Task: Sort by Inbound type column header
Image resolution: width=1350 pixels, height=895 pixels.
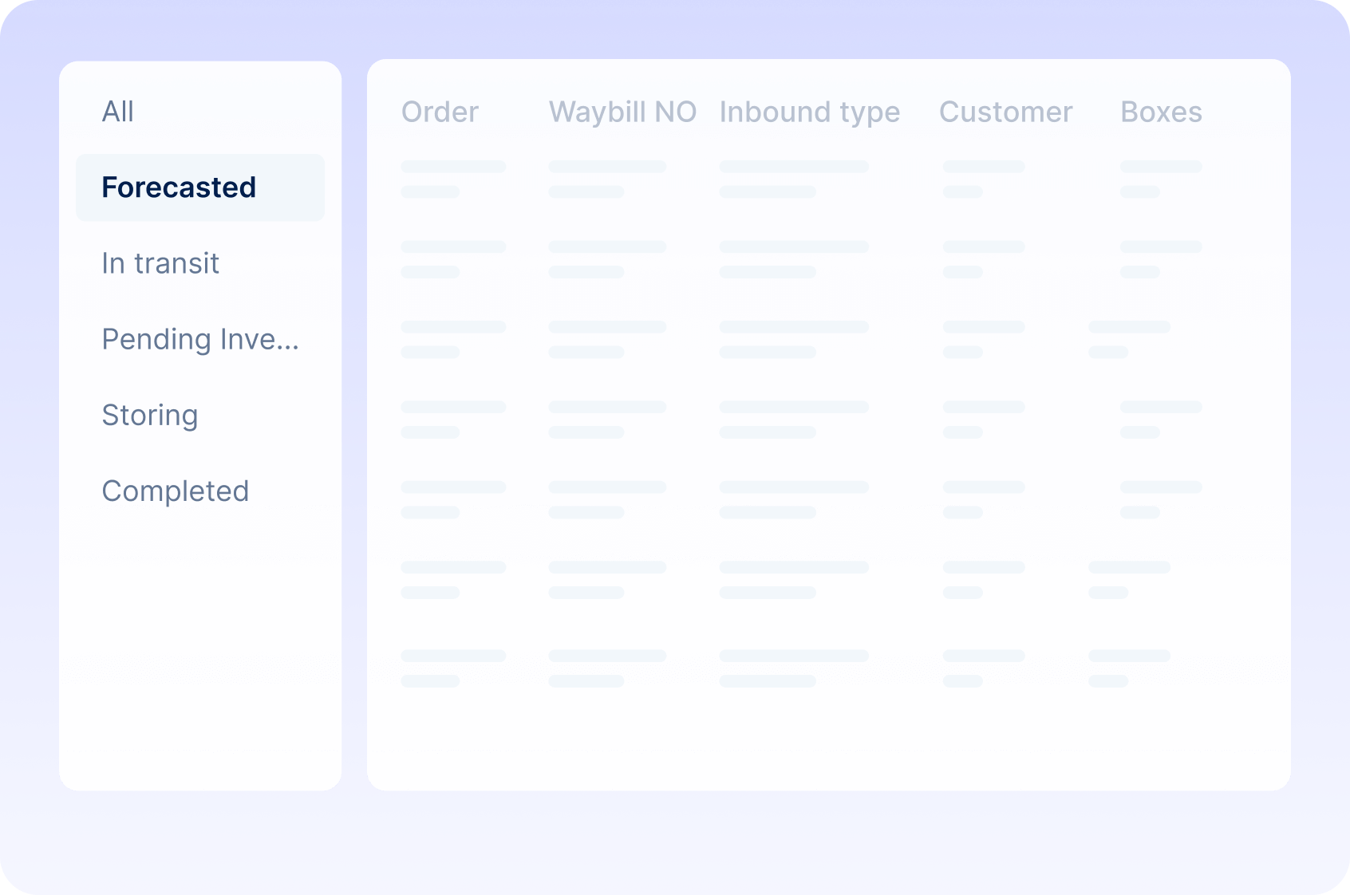Action: coord(809,112)
